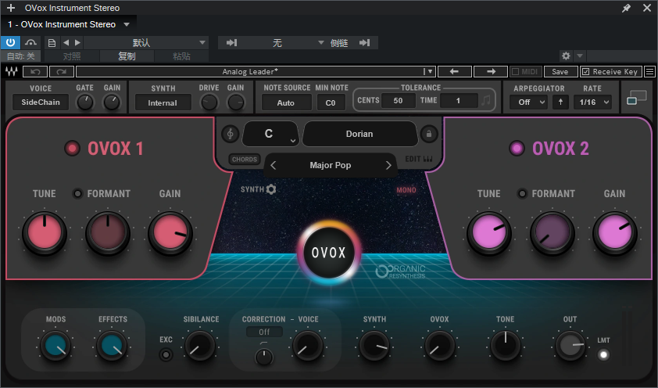Expand the arrow next to the gear
This screenshot has height=388, width=658.
580,56
